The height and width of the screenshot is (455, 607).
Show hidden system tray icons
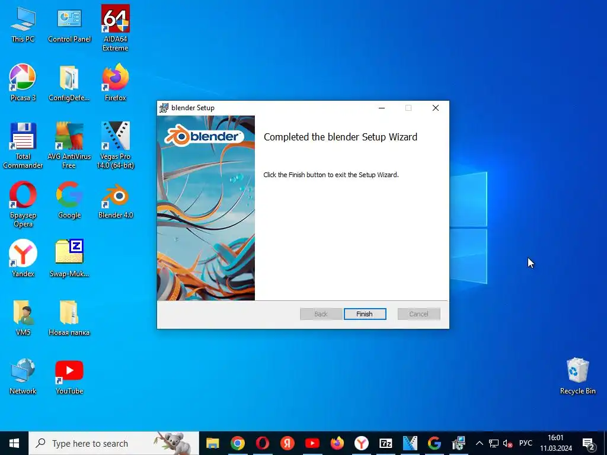[x=479, y=443]
